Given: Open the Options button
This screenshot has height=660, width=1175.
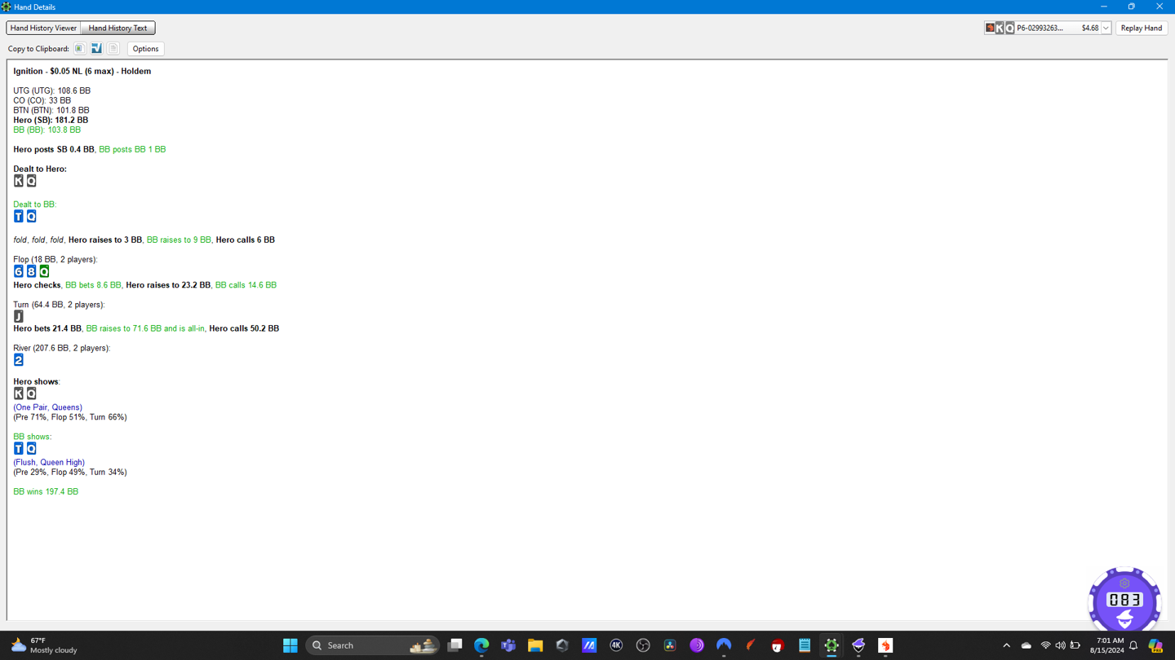Looking at the screenshot, I should [x=145, y=49].
